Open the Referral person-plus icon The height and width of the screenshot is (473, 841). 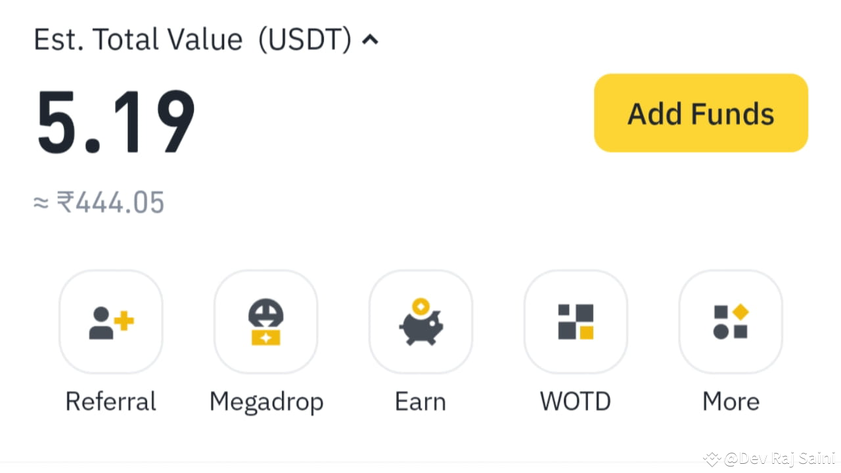(x=111, y=322)
